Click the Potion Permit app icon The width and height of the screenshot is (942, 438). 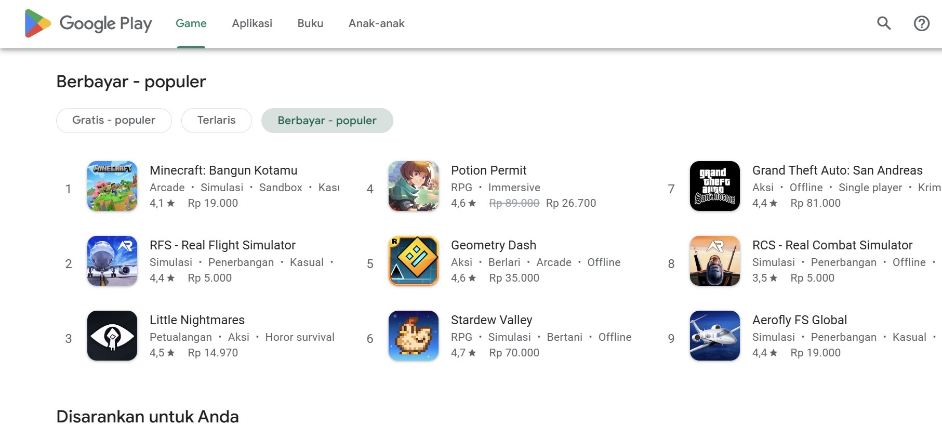[x=414, y=186]
